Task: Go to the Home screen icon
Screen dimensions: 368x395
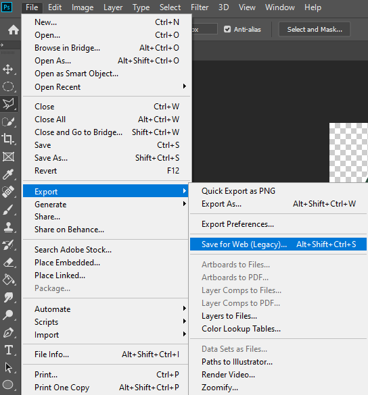Action: (x=13, y=30)
